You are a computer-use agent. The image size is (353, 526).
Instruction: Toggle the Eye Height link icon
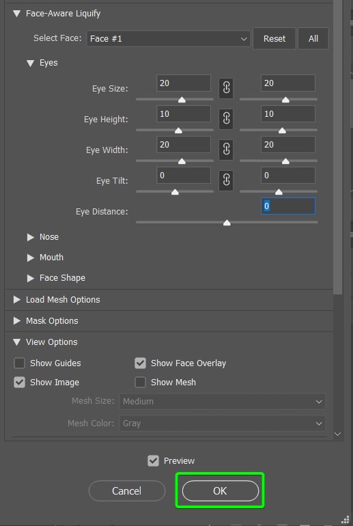pos(226,119)
